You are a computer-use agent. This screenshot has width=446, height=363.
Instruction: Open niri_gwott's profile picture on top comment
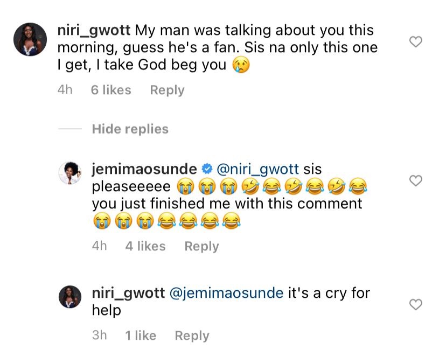click(x=30, y=39)
